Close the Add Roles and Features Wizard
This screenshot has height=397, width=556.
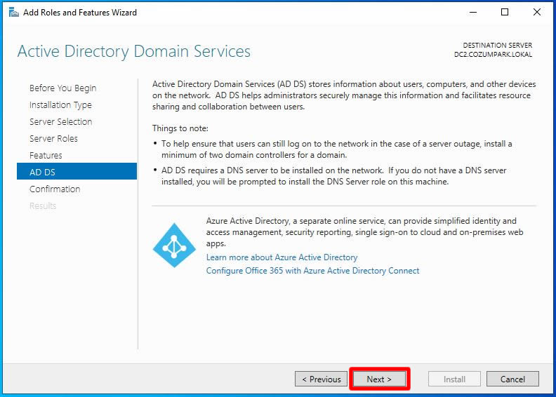pyautogui.click(x=537, y=12)
